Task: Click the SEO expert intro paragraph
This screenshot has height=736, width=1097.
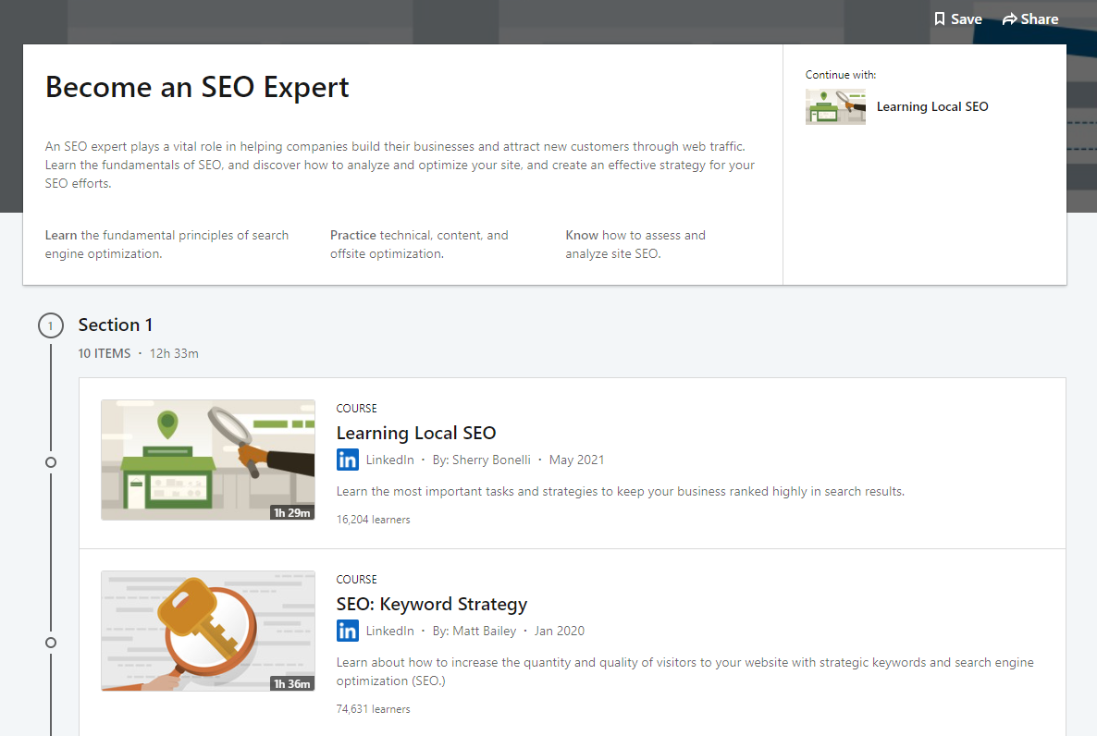Action: click(400, 166)
